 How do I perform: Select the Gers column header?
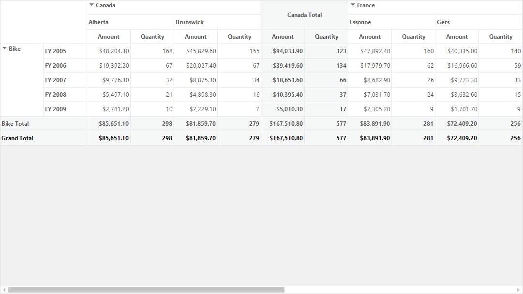479,22
